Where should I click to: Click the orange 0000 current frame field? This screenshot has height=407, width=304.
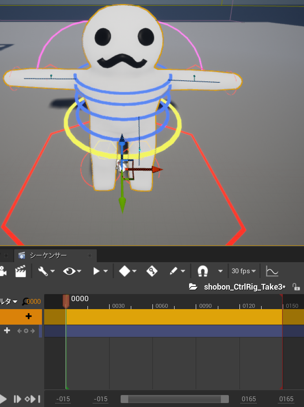[x=34, y=302]
